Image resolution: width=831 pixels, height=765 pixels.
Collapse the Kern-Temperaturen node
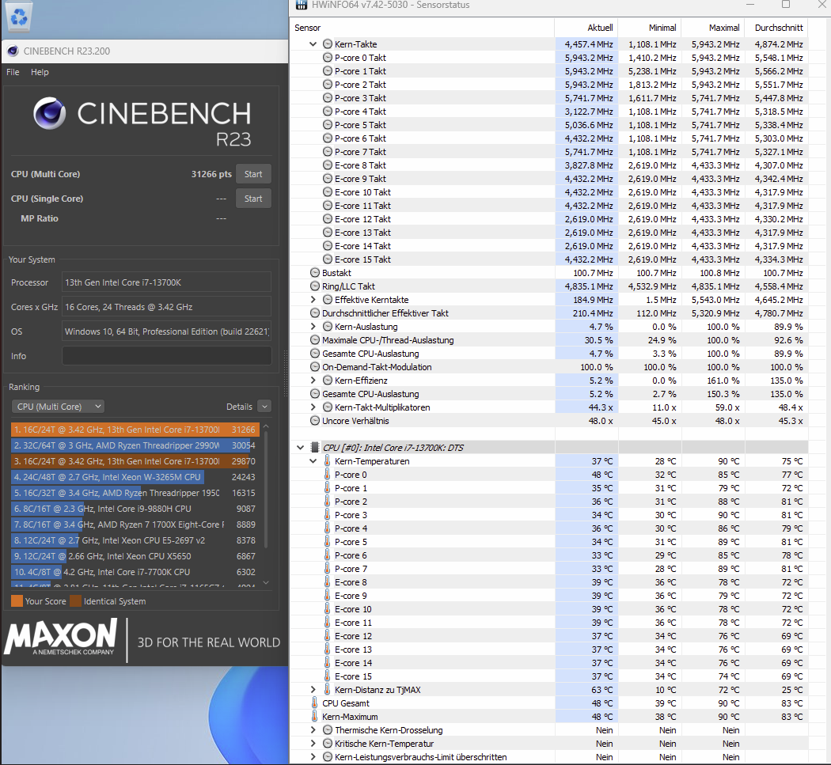tap(313, 461)
